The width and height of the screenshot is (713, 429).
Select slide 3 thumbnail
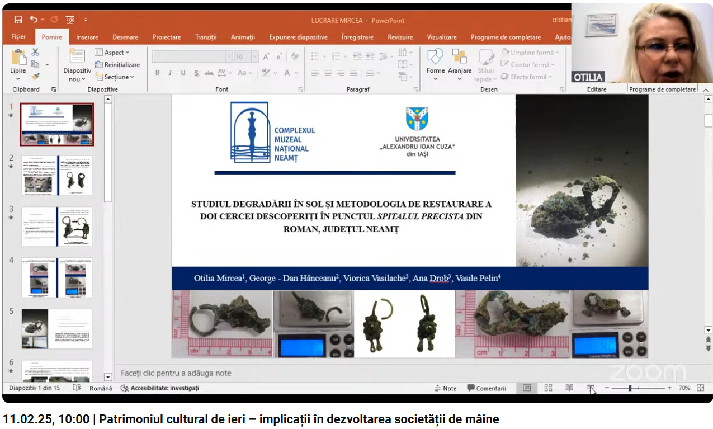(56, 227)
